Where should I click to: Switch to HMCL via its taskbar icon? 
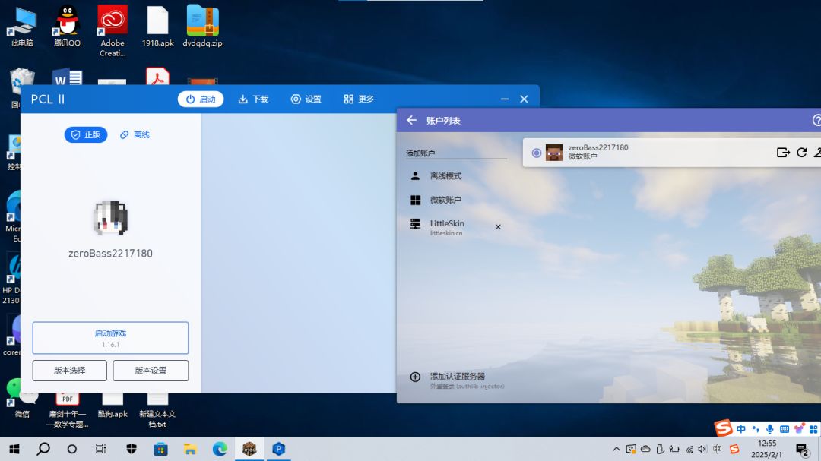coord(249,449)
